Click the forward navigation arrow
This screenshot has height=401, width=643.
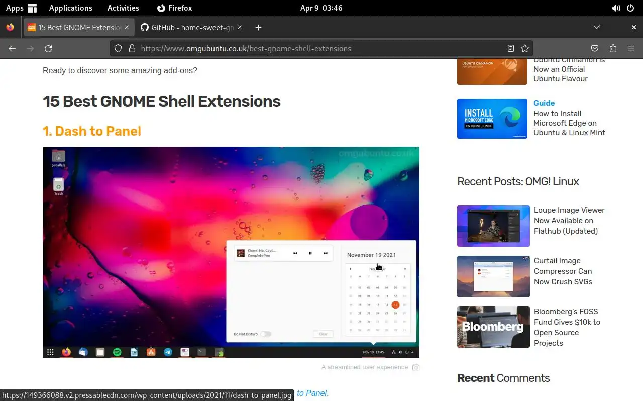(30, 49)
